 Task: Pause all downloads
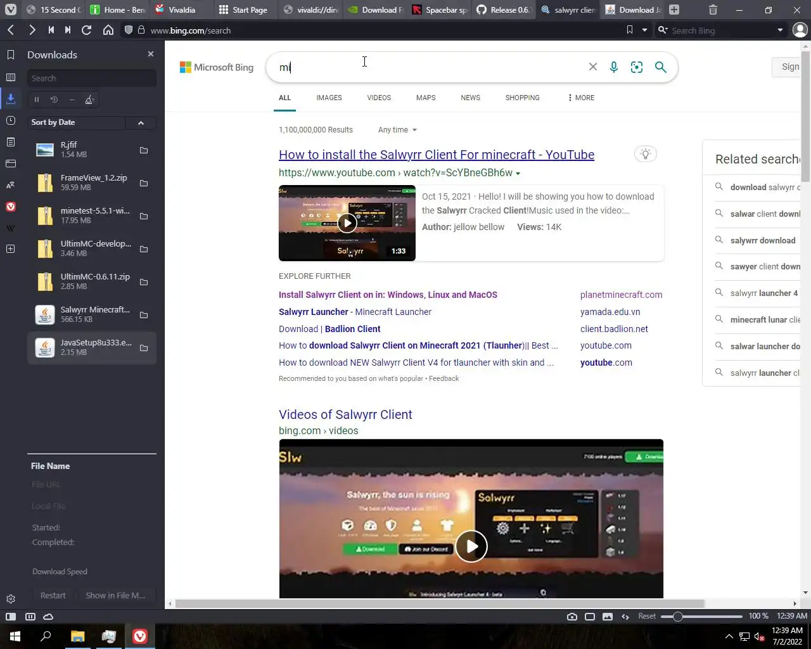point(37,100)
